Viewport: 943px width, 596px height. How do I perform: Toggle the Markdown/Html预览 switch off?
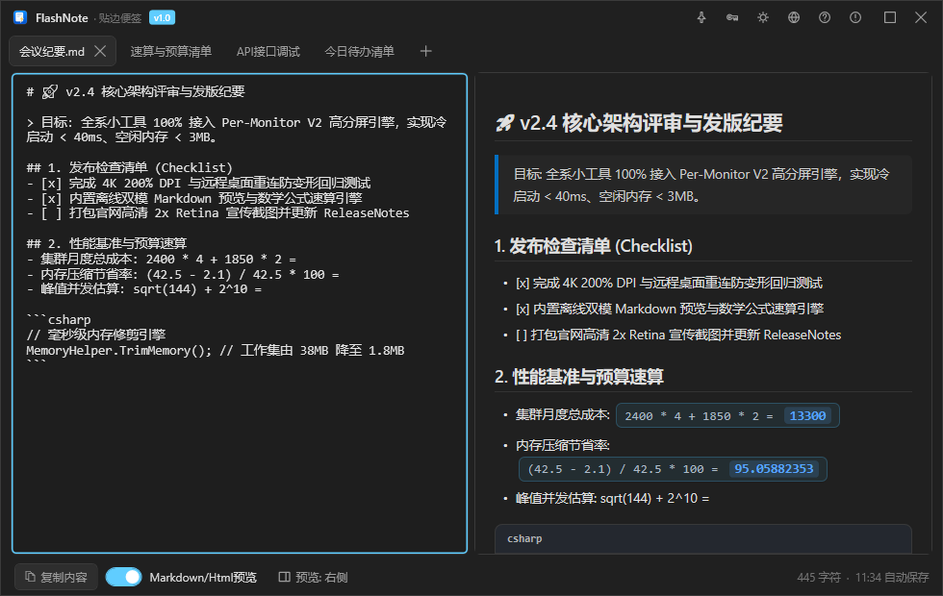[x=123, y=577]
